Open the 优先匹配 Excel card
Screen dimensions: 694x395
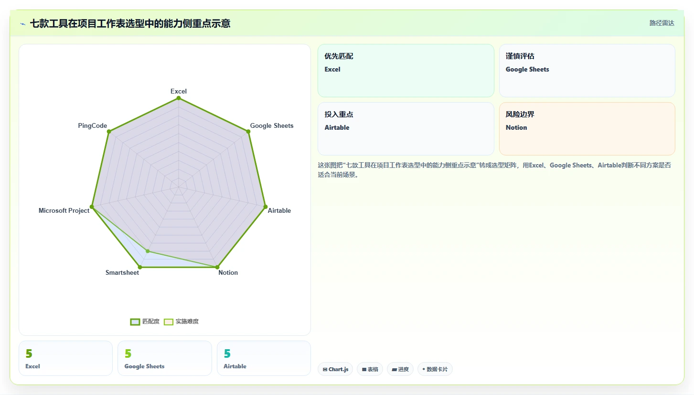point(406,71)
